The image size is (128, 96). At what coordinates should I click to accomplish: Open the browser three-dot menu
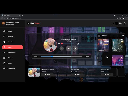pyautogui.click(x=126, y=18)
